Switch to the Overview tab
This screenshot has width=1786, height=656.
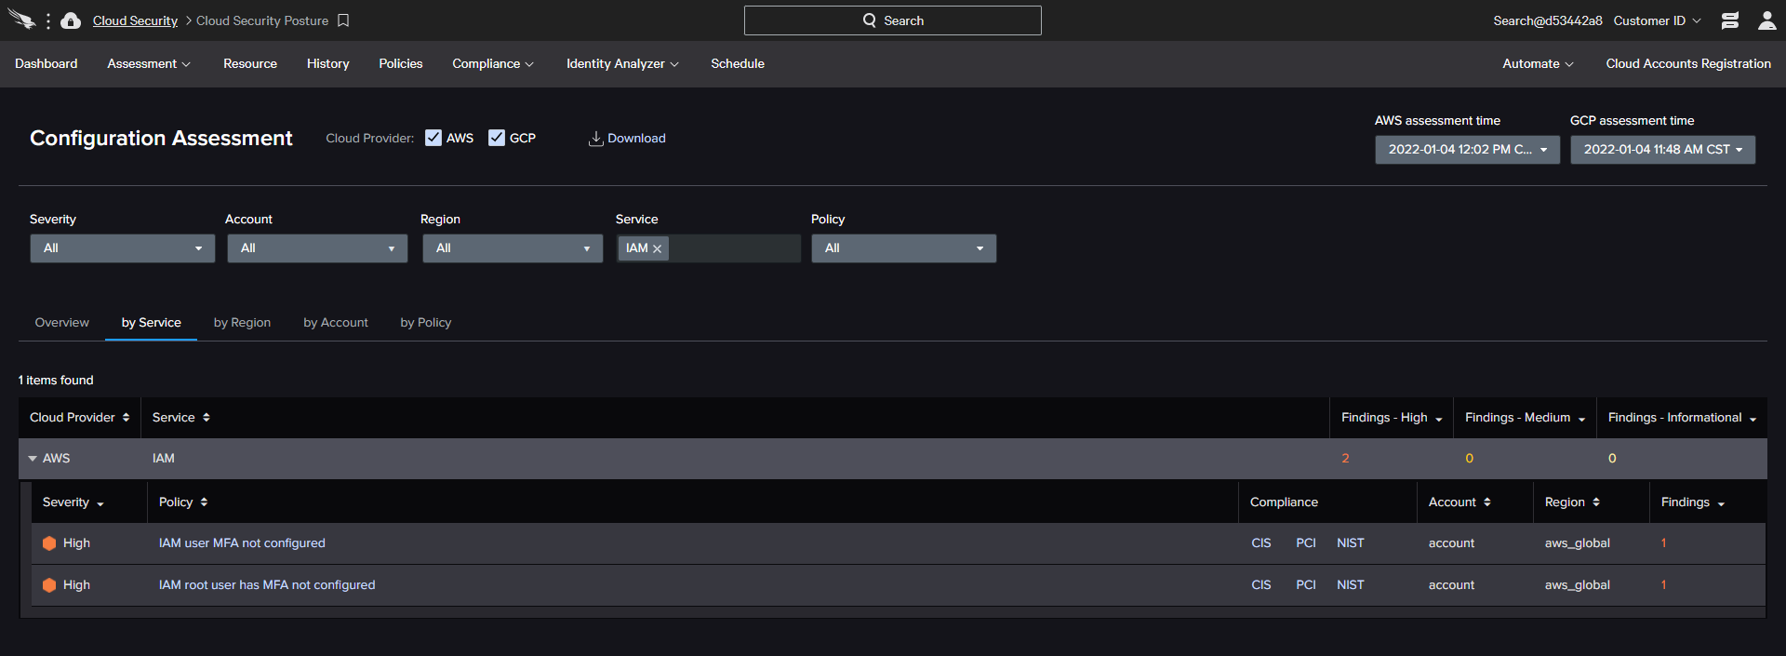tap(62, 323)
